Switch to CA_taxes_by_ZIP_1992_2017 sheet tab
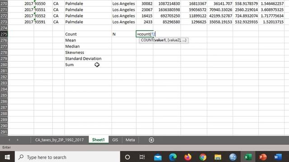289x162 pixels. [x=59, y=140]
